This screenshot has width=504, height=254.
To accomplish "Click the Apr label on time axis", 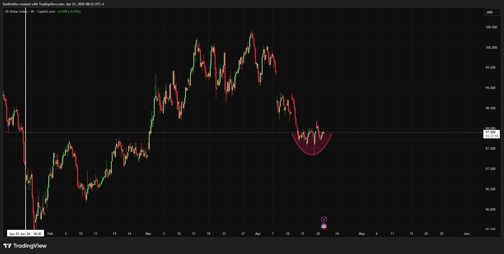I will point(257,233).
